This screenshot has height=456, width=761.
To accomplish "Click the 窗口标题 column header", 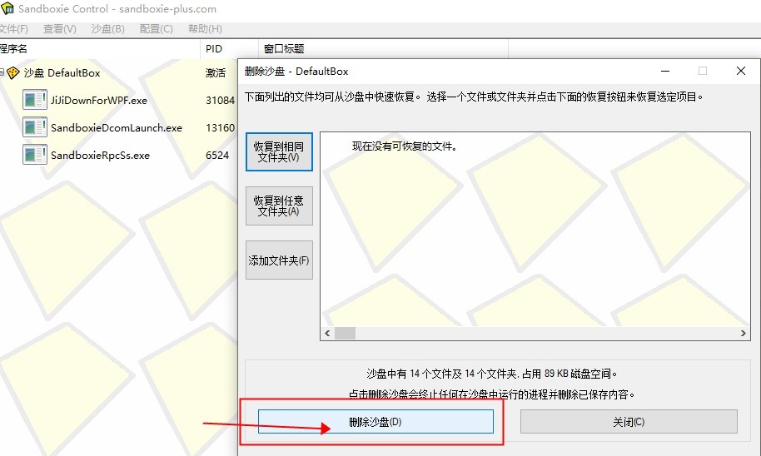I will 283,49.
